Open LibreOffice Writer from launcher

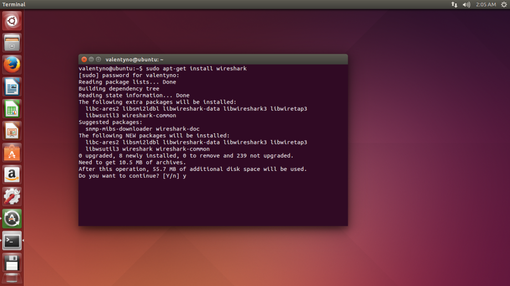[x=12, y=87]
